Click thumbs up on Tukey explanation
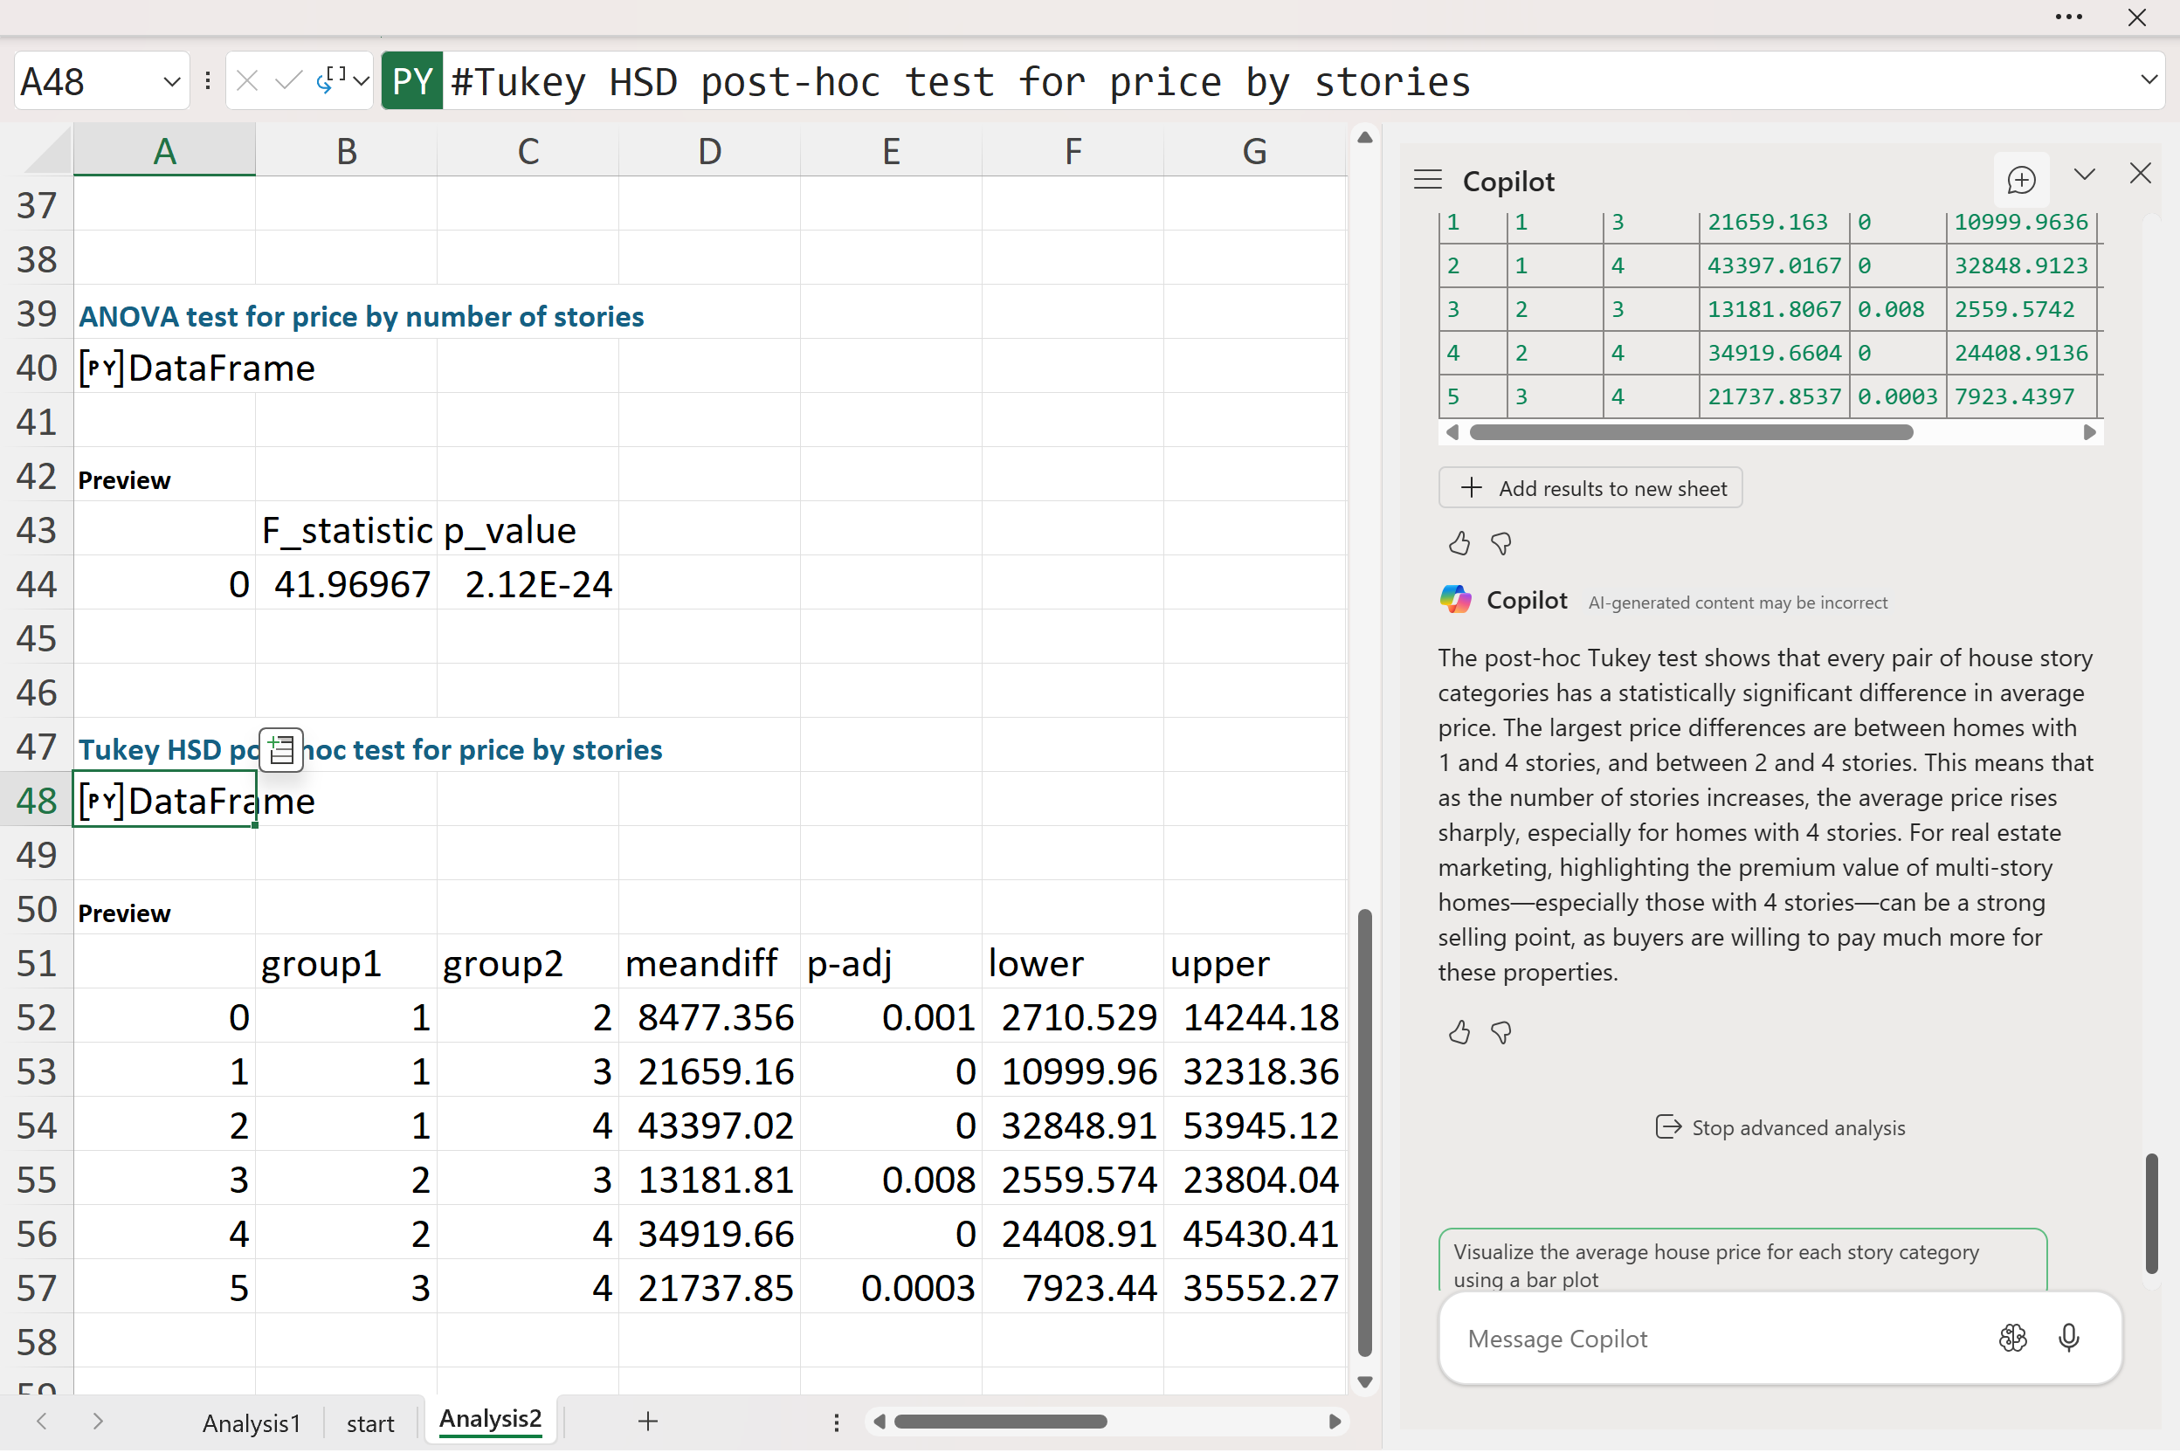The height and width of the screenshot is (1453, 2180). 1459,1032
